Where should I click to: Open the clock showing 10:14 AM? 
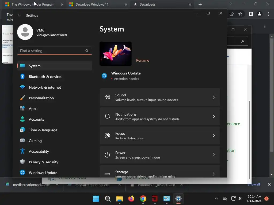pos(254,199)
